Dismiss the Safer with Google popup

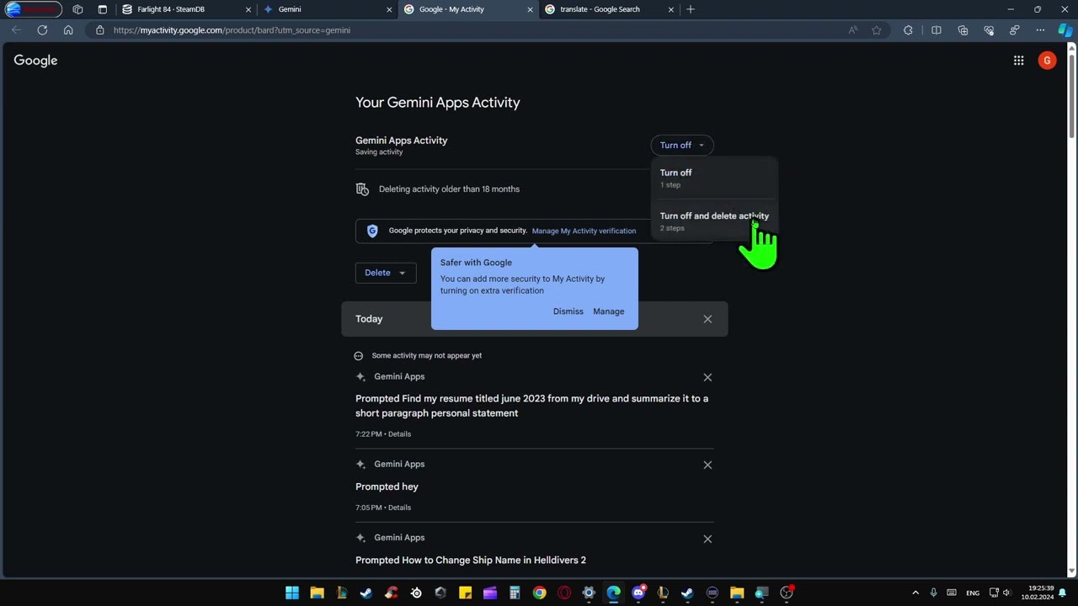(568, 311)
